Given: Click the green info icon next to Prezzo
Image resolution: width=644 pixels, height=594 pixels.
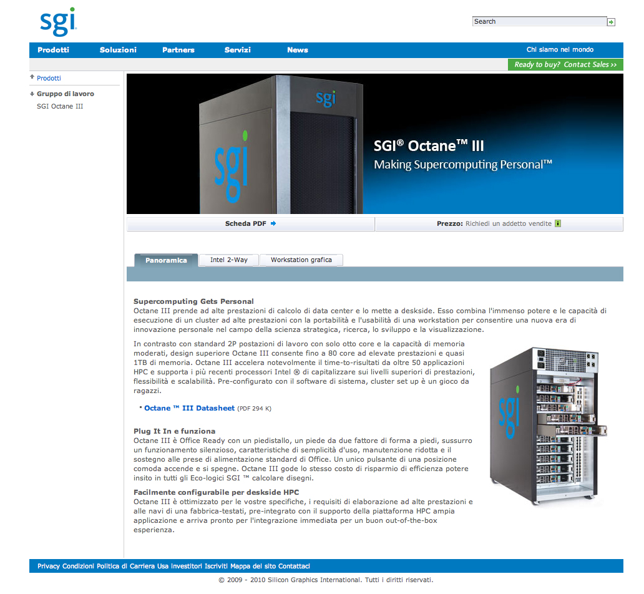Looking at the screenshot, I should 558,223.
